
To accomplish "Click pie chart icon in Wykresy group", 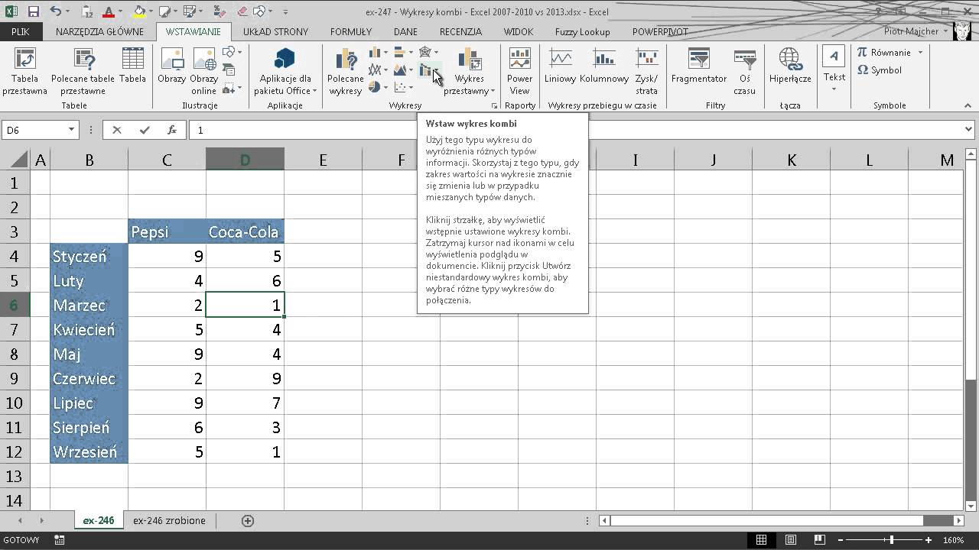I will tap(375, 87).
